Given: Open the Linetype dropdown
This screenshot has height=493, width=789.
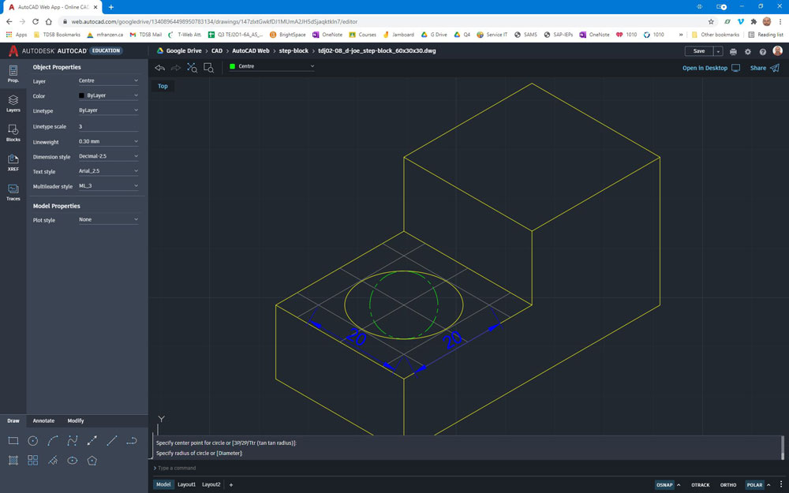Looking at the screenshot, I should (x=108, y=110).
